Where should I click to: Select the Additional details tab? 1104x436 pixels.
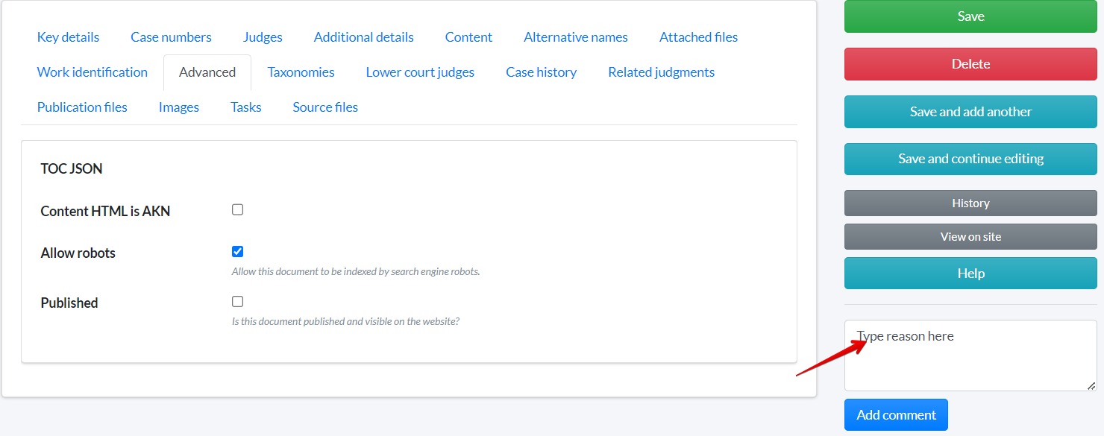coord(363,37)
